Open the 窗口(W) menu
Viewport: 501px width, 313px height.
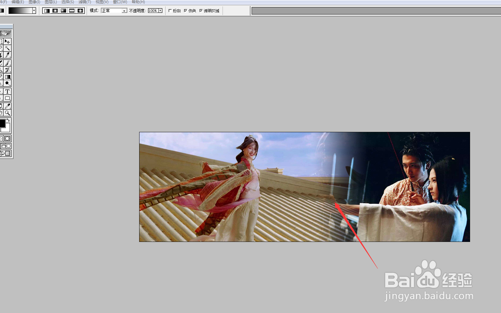120,2
